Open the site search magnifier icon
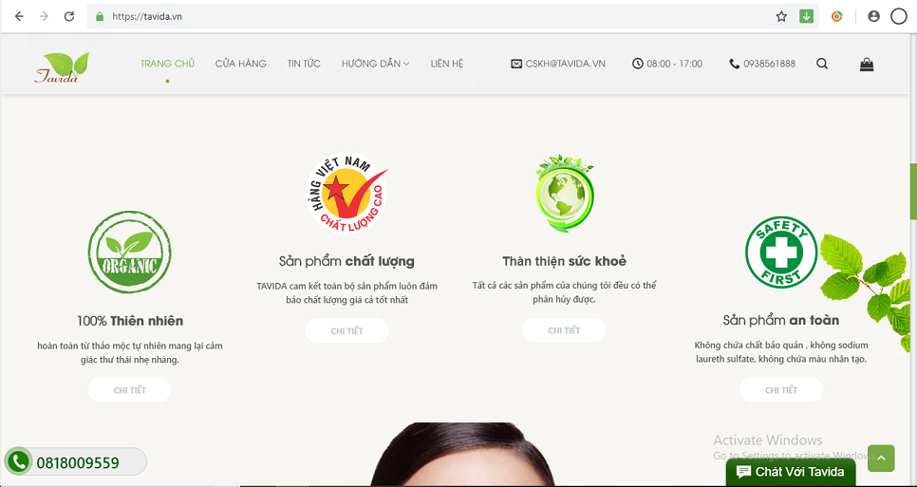 click(822, 64)
